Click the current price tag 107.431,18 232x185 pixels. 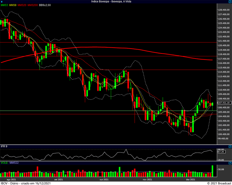tap(224, 103)
